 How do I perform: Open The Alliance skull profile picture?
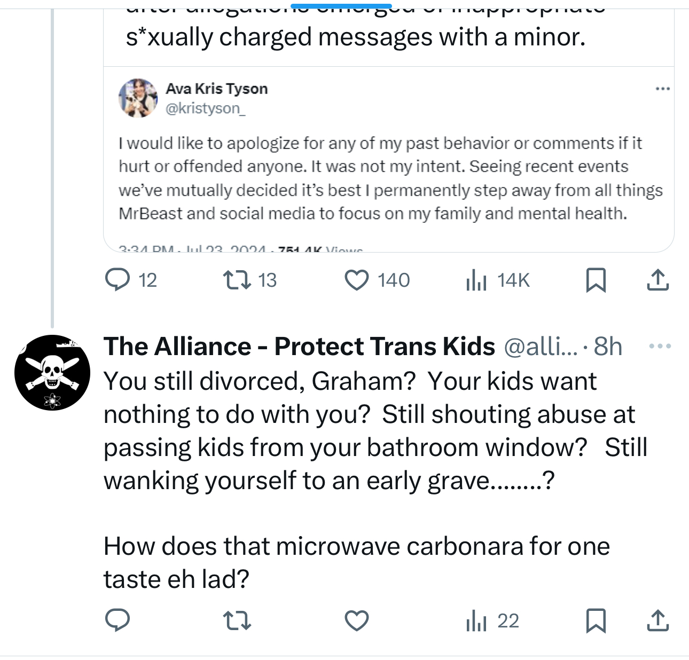[52, 373]
